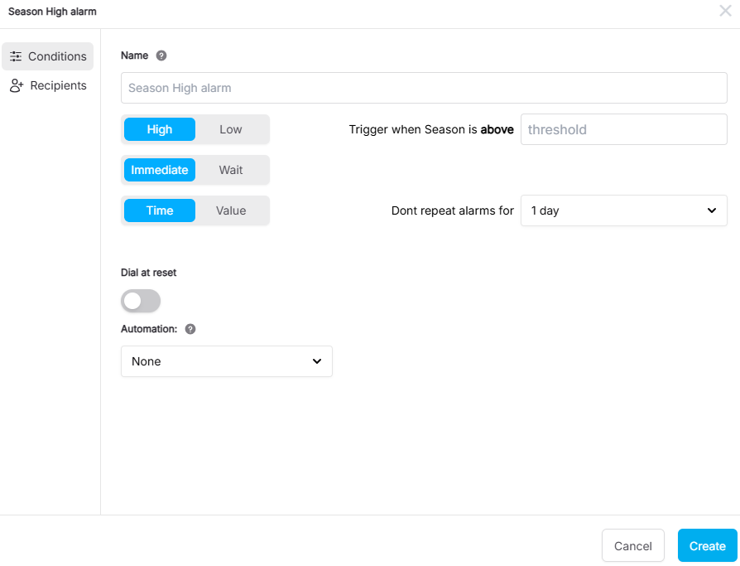740x566 pixels.
Task: Click the sliders icon beside Conditions
Action: pos(16,56)
